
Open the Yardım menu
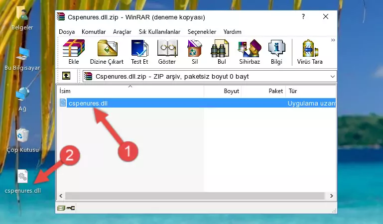tap(232, 32)
